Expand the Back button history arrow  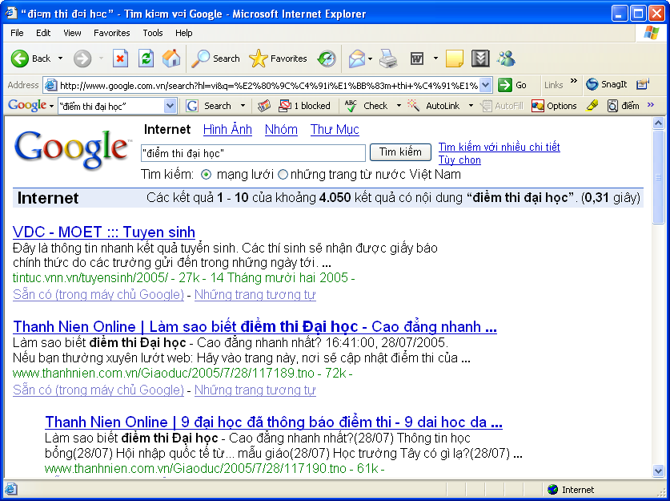tap(60, 59)
